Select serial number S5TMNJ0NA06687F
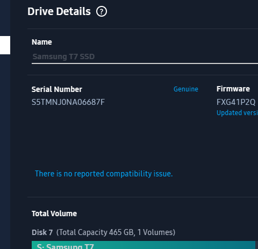This screenshot has width=258, height=249. tap(68, 102)
